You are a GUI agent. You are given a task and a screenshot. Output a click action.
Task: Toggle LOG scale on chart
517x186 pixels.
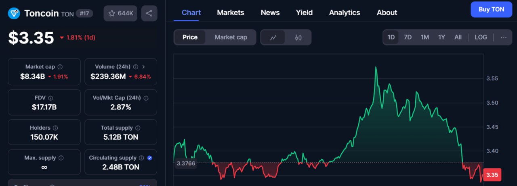[x=481, y=37]
